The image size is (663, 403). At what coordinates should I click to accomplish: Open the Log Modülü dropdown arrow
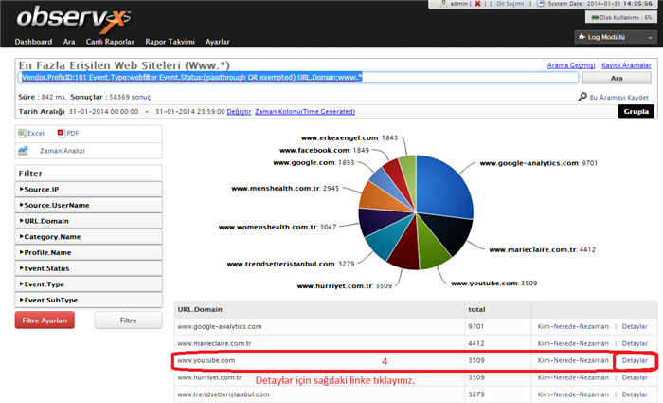[x=650, y=38]
